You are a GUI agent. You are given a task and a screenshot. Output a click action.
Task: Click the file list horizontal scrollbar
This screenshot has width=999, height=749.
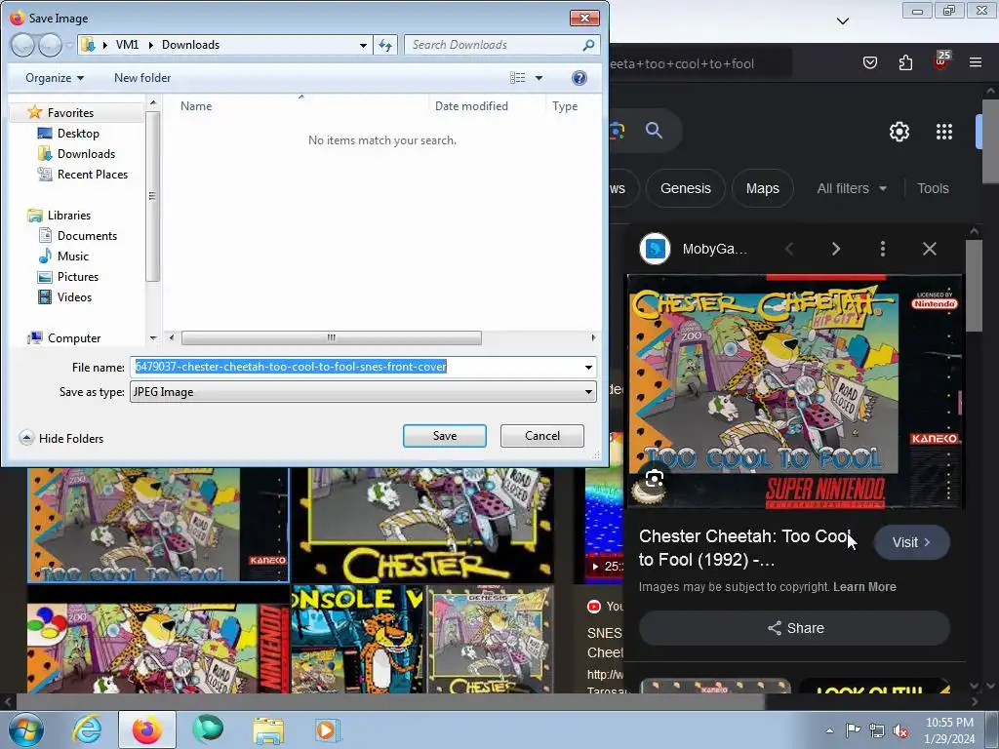point(332,337)
